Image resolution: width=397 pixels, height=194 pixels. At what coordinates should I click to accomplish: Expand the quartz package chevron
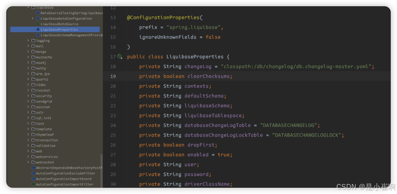(x=28, y=80)
